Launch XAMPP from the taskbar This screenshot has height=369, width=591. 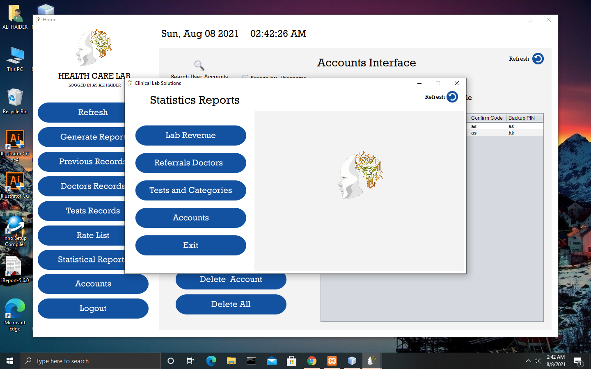[x=332, y=361]
